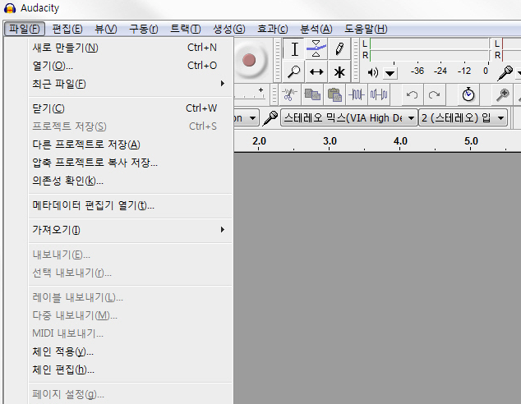521x404 pixels.
Task: Choose 체인 편집(h)... entry
Action: (130, 370)
